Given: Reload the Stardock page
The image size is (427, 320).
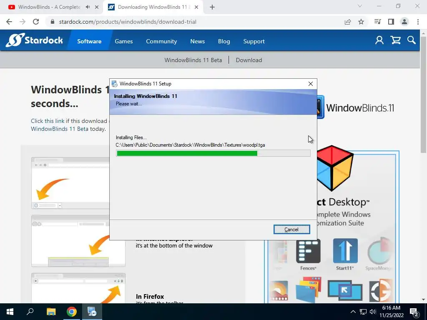Looking at the screenshot, I should [36, 22].
